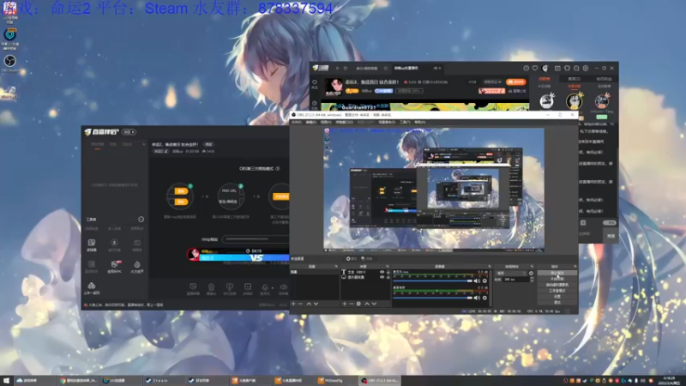Open watch history clock in Huya client toolbar
Image resolution: width=686 pixels, height=386 pixels.
pyautogui.click(x=526, y=69)
